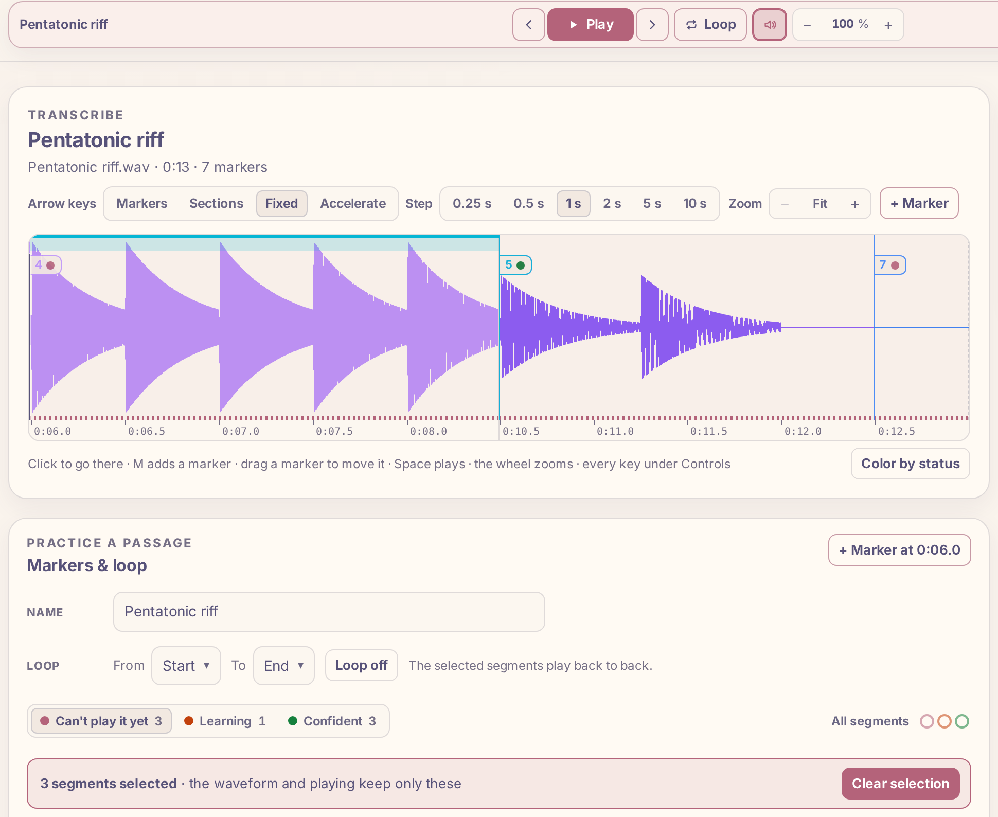Seek waveform to 0:11.0 tick label
Viewport: 998px width, 817px height.
tap(615, 431)
